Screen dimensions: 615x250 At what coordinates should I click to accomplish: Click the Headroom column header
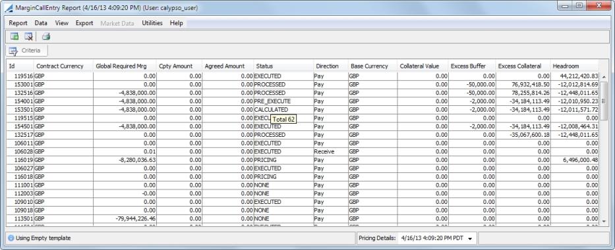click(575, 66)
